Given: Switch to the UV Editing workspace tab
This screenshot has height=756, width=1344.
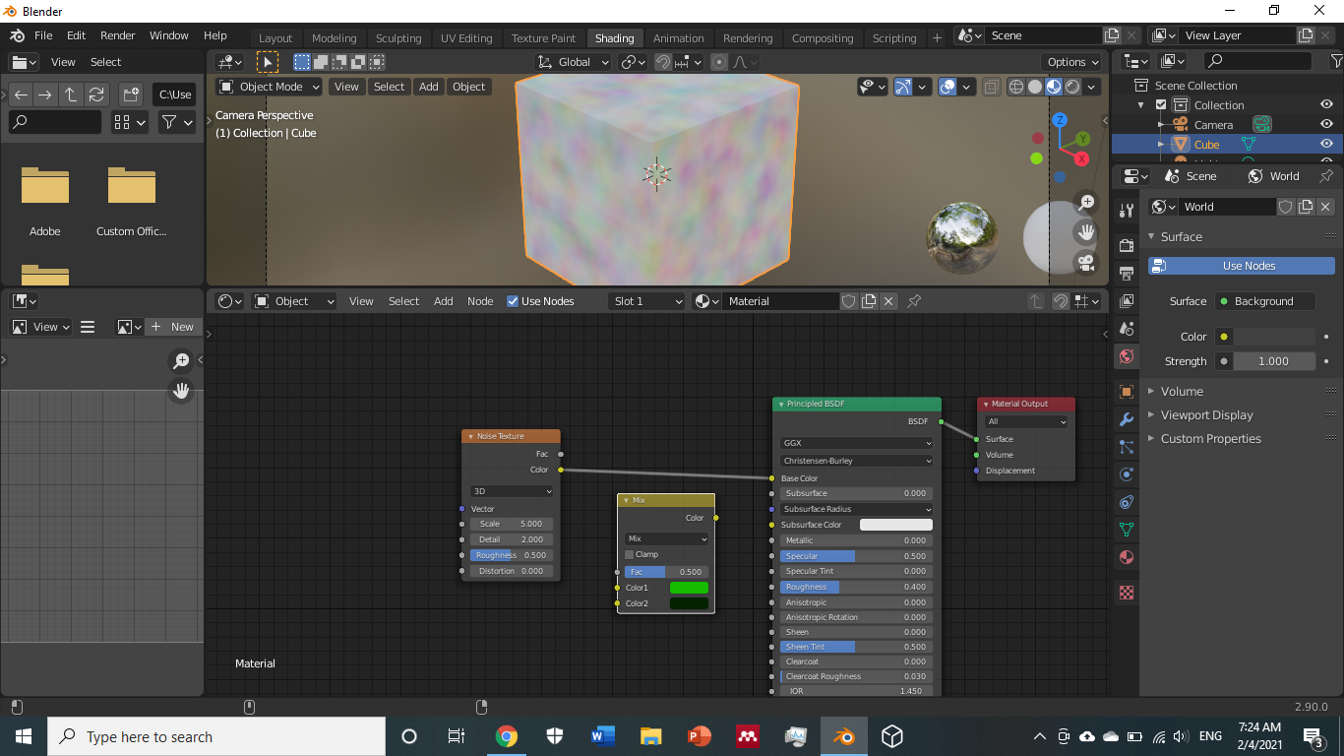Looking at the screenshot, I should tap(466, 38).
